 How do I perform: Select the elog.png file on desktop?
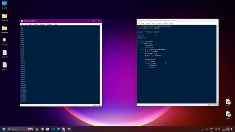point(4,41)
